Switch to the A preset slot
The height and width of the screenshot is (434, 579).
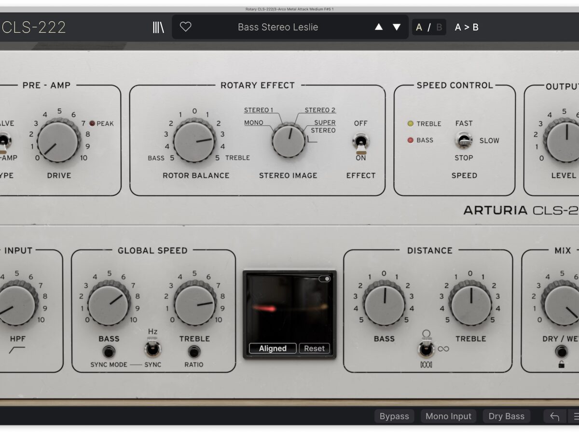(x=419, y=27)
